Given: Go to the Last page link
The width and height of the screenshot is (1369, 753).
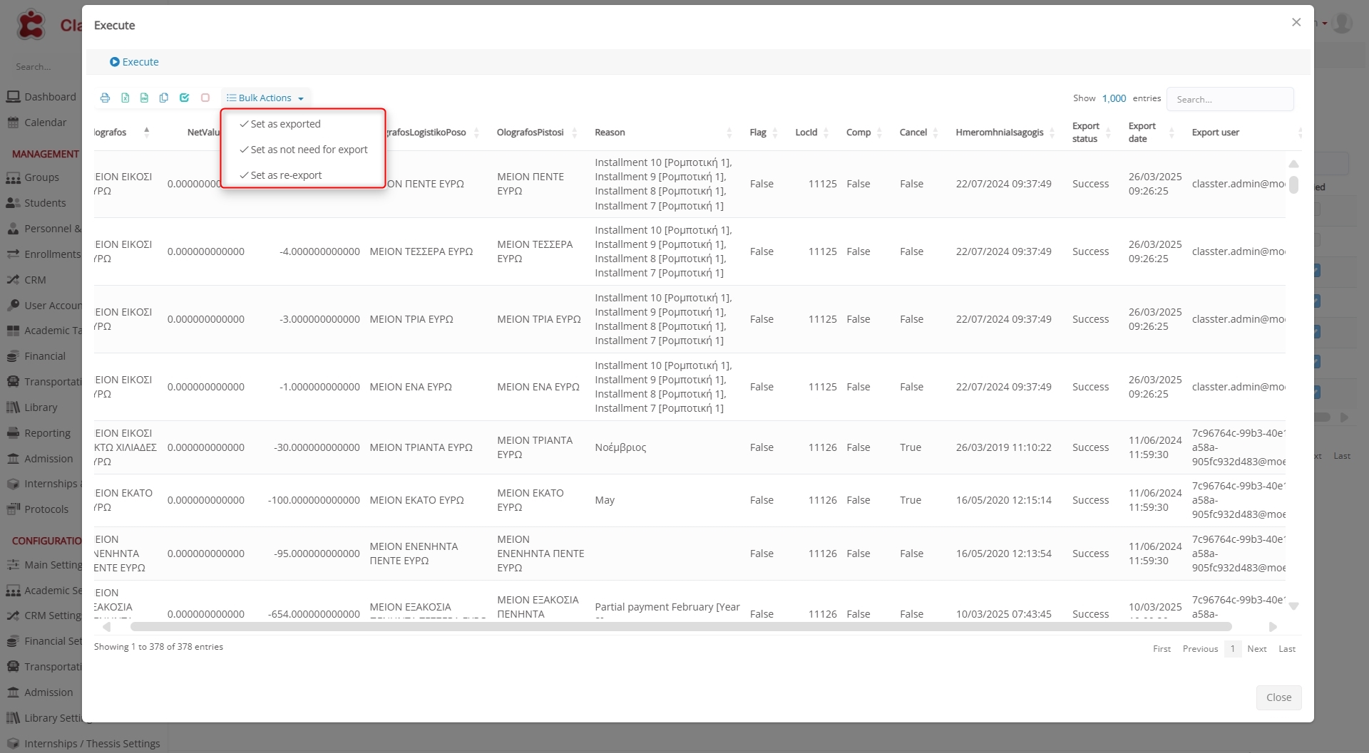Looking at the screenshot, I should [1286, 649].
